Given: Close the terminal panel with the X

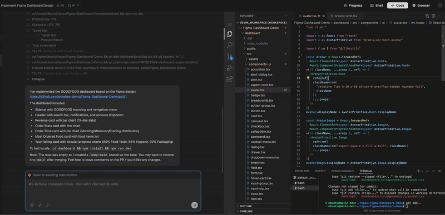Looking at the screenshot, I should (439, 171).
